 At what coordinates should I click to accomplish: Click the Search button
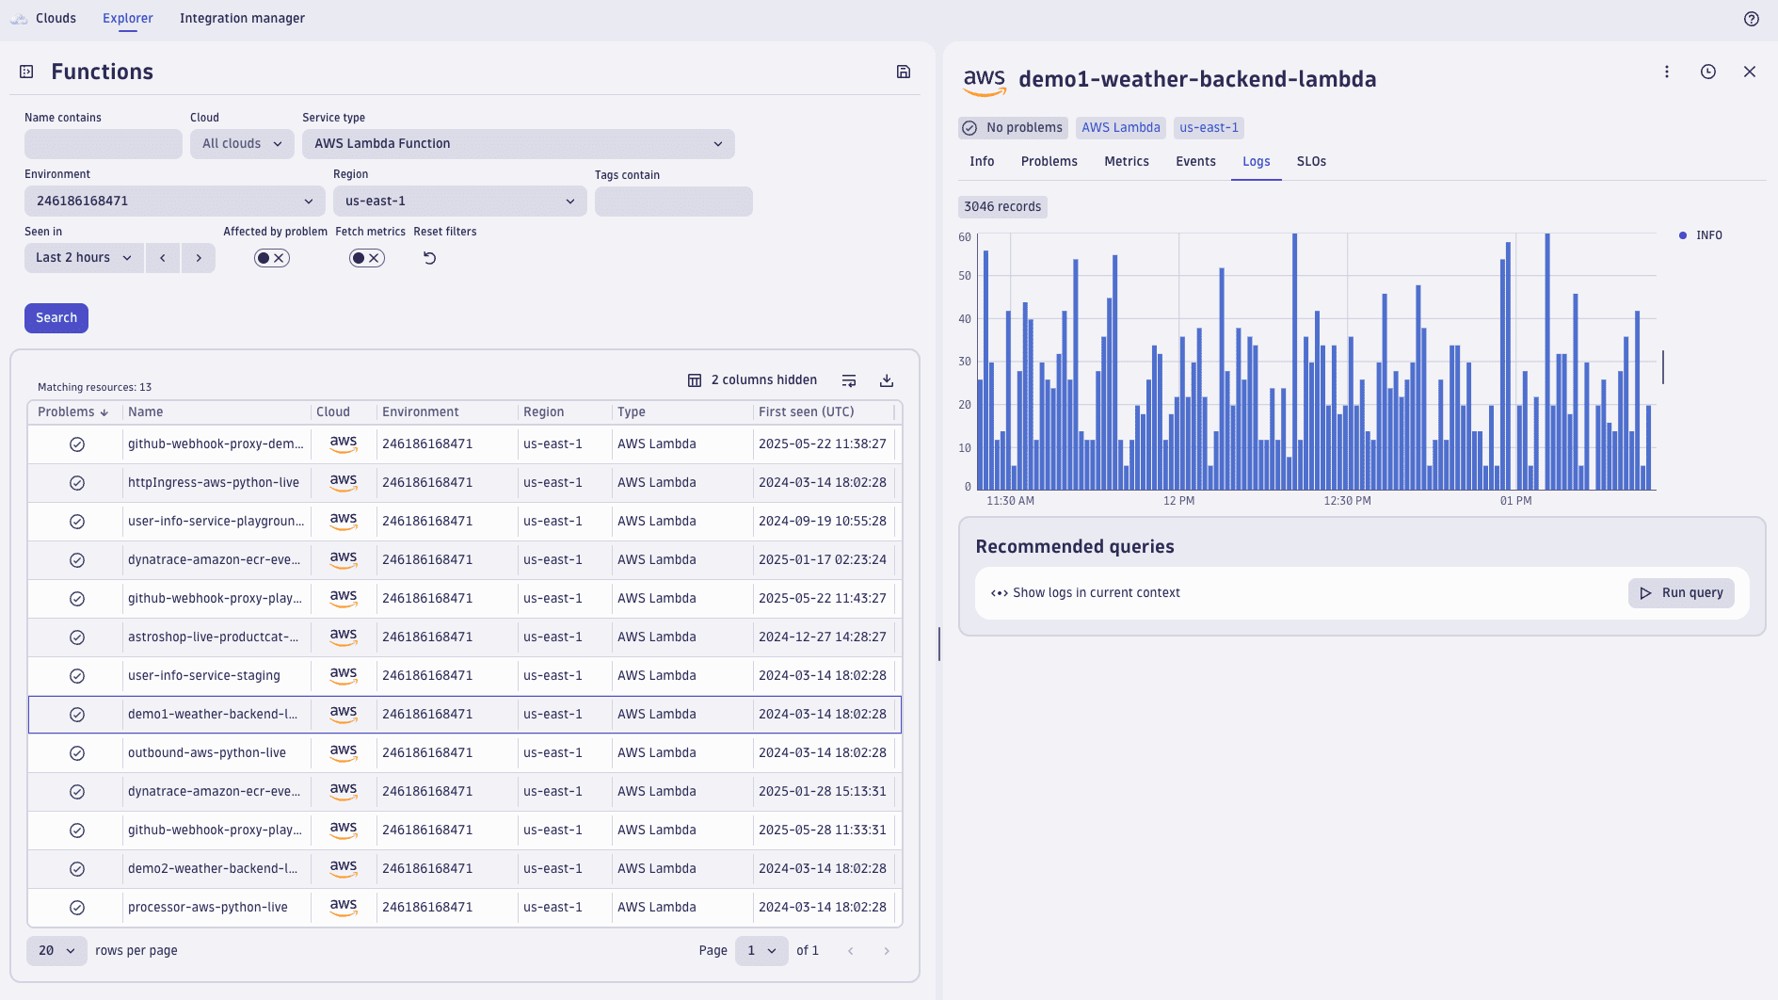(56, 318)
